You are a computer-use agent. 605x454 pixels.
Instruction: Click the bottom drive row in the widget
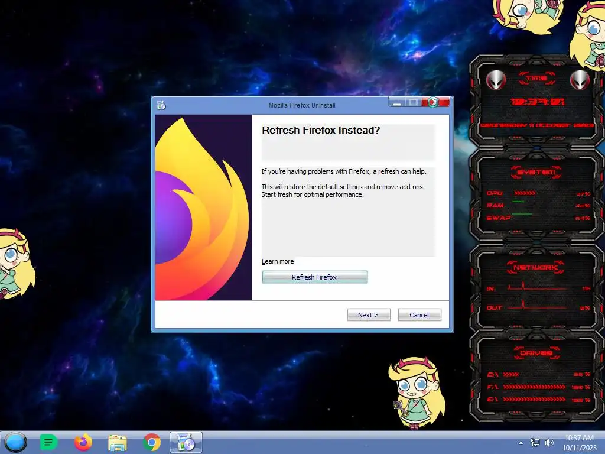pos(539,400)
